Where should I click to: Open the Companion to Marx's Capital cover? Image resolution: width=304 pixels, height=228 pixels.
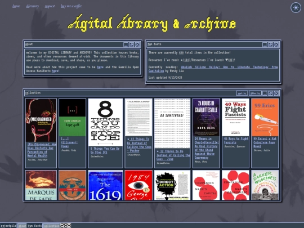(x=206, y=185)
